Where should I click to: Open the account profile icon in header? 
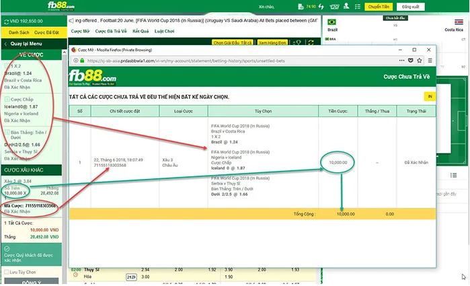[x=346, y=6]
